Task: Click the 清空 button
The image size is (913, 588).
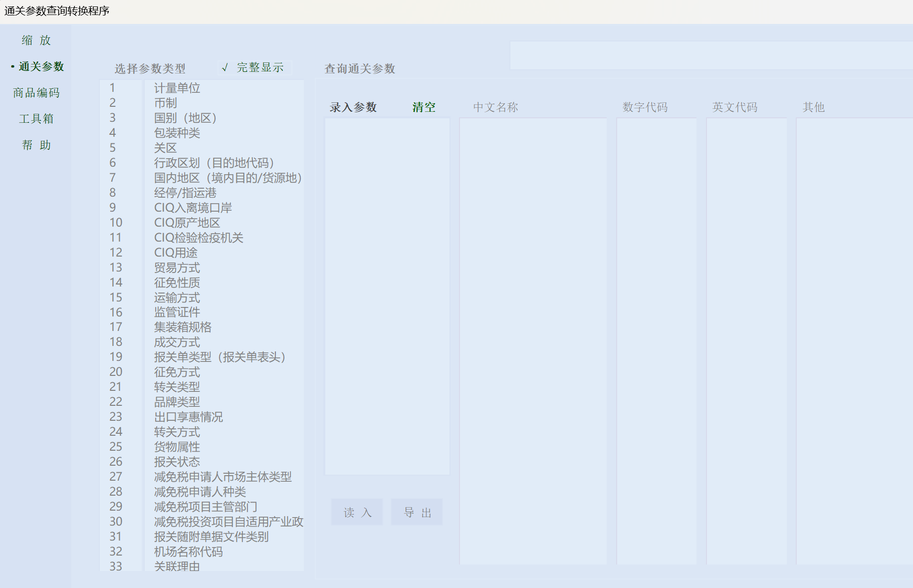Action: pyautogui.click(x=424, y=107)
